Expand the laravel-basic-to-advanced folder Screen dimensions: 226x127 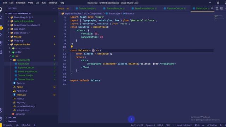pyautogui.click(x=27, y=25)
